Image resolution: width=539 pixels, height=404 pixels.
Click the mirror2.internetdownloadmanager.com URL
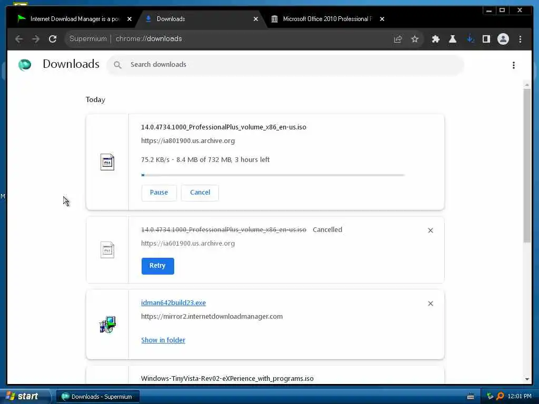pos(212,316)
